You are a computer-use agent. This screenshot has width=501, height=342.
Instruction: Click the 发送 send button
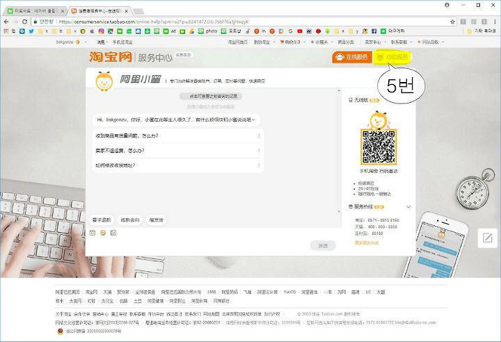click(x=323, y=245)
